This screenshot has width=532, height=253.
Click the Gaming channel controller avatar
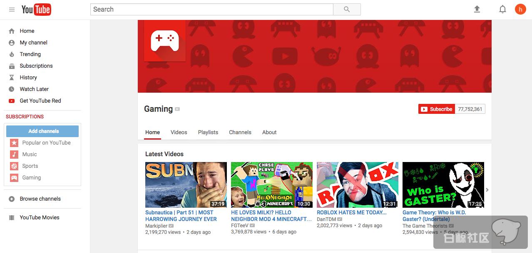pyautogui.click(x=165, y=41)
